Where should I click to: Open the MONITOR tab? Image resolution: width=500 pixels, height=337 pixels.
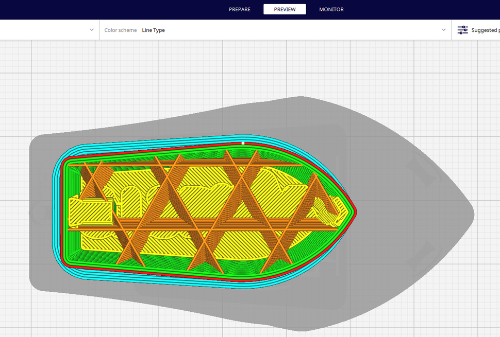[x=330, y=9]
